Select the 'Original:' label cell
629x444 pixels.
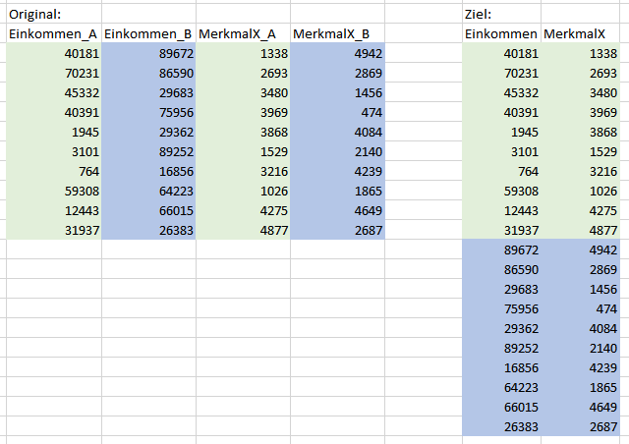click(54, 14)
